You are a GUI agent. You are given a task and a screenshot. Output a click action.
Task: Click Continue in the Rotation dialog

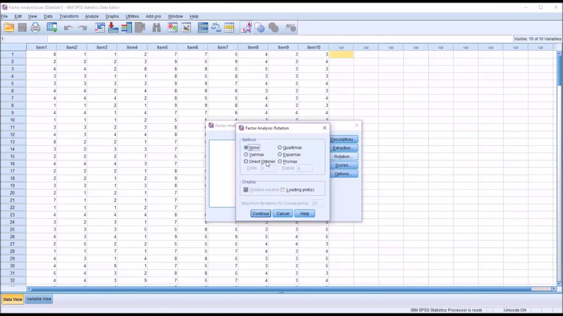[x=260, y=213]
